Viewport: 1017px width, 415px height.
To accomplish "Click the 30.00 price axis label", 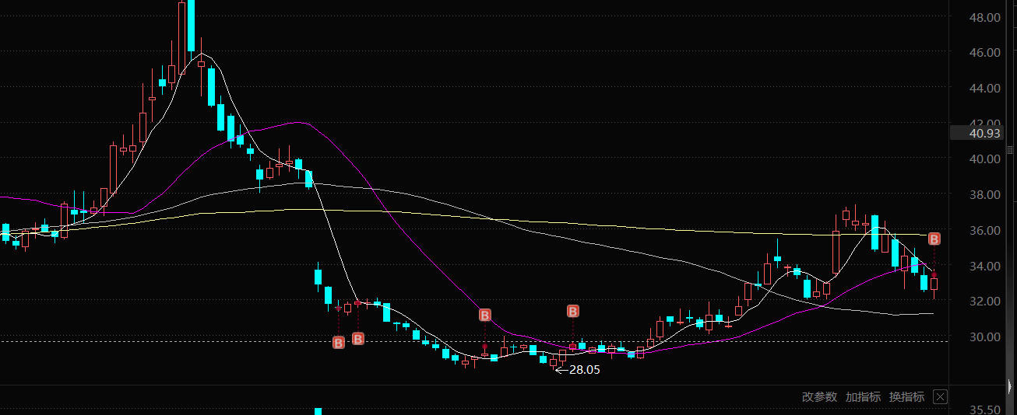I will (985, 337).
